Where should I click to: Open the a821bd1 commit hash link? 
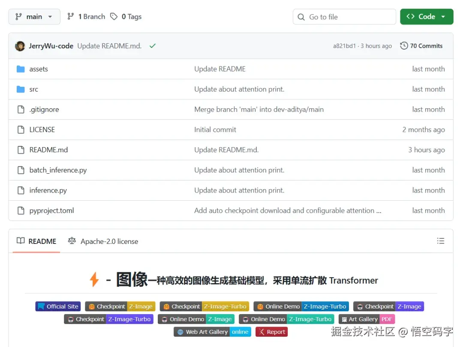pyautogui.click(x=344, y=46)
